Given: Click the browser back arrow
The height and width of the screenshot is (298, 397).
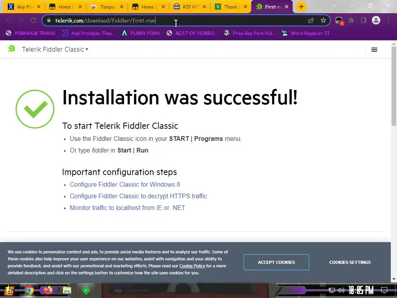Looking at the screenshot, I should (9, 21).
